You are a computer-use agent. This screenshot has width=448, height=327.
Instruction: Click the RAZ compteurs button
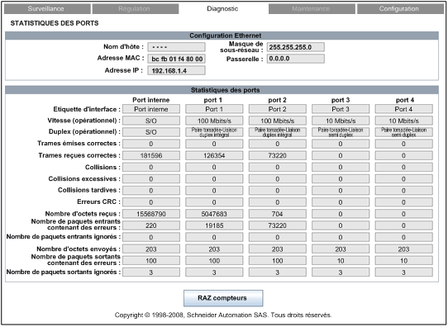click(x=223, y=298)
